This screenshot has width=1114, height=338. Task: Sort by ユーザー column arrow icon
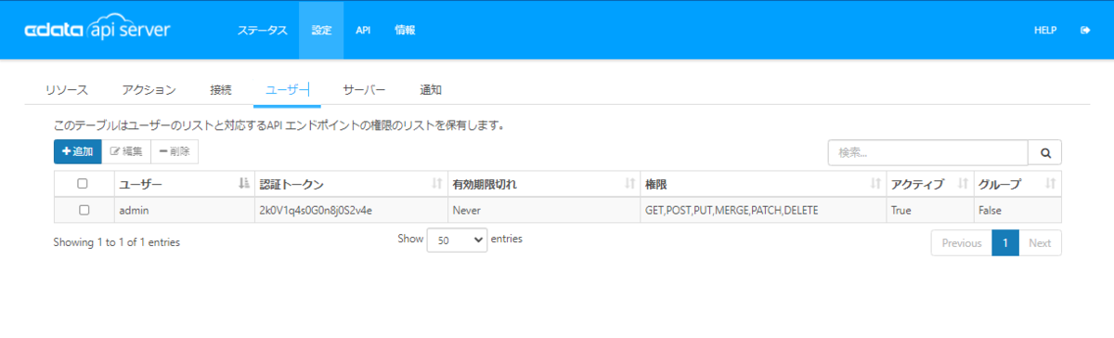click(244, 184)
